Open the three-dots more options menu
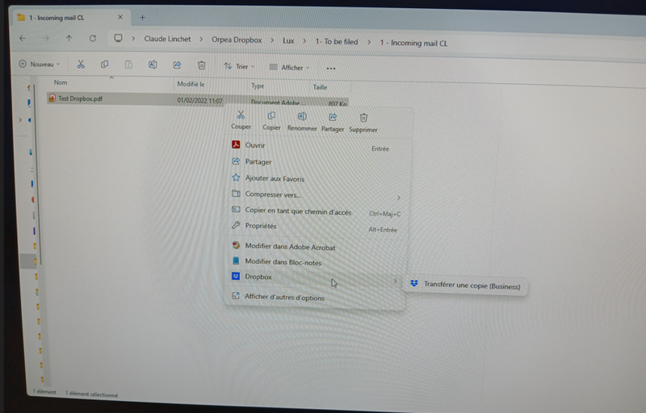Viewport: 646px width, 413px height. 331,69
